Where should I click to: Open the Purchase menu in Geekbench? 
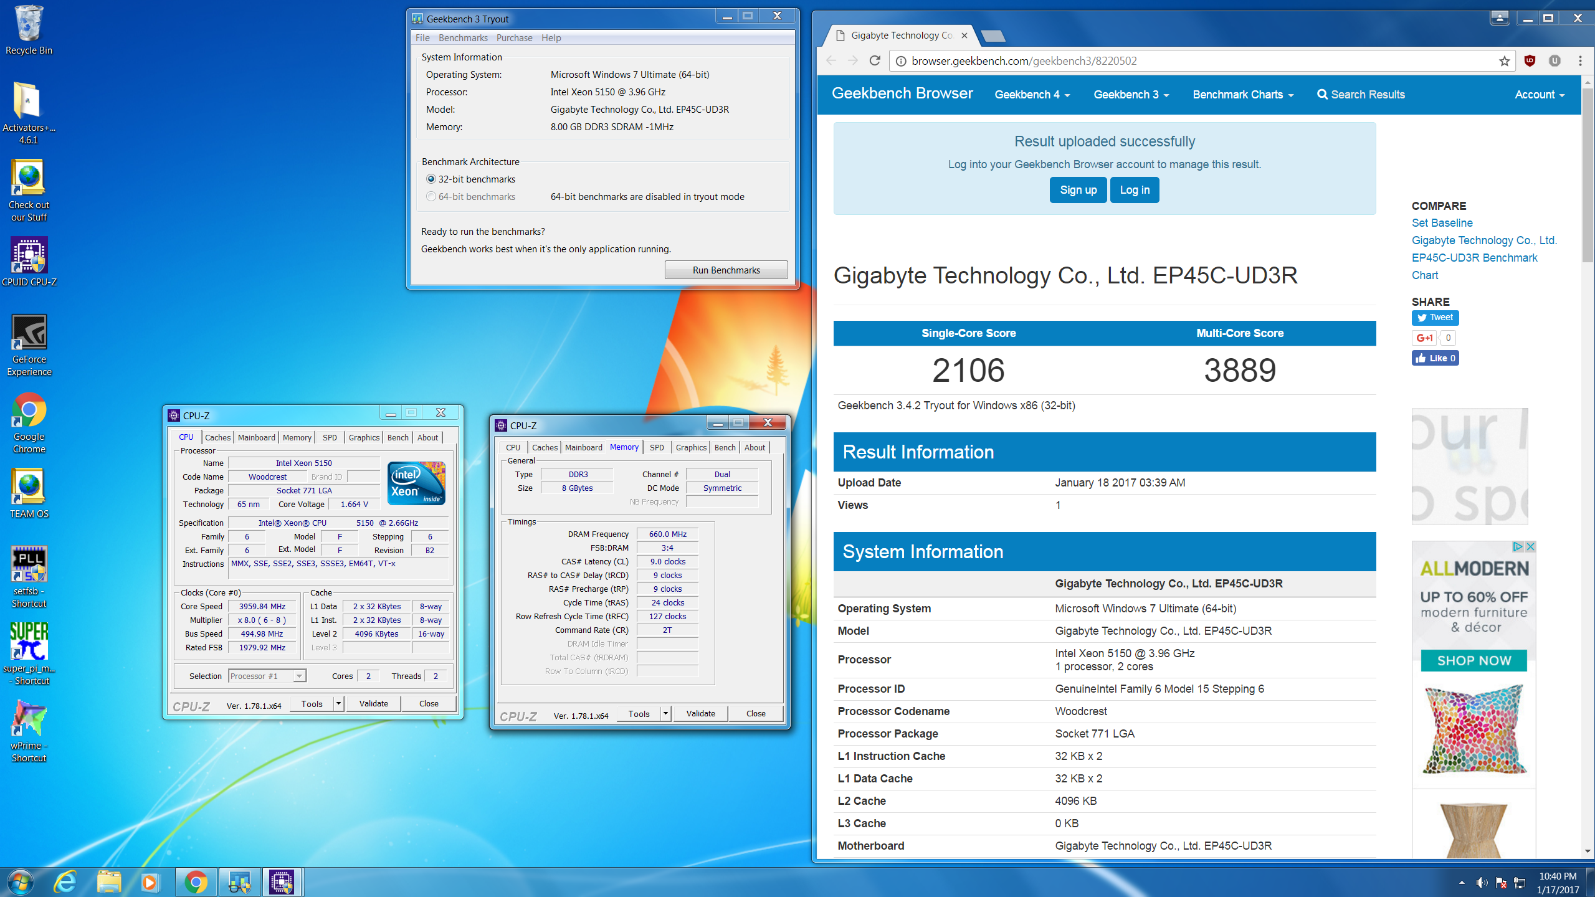(x=514, y=37)
